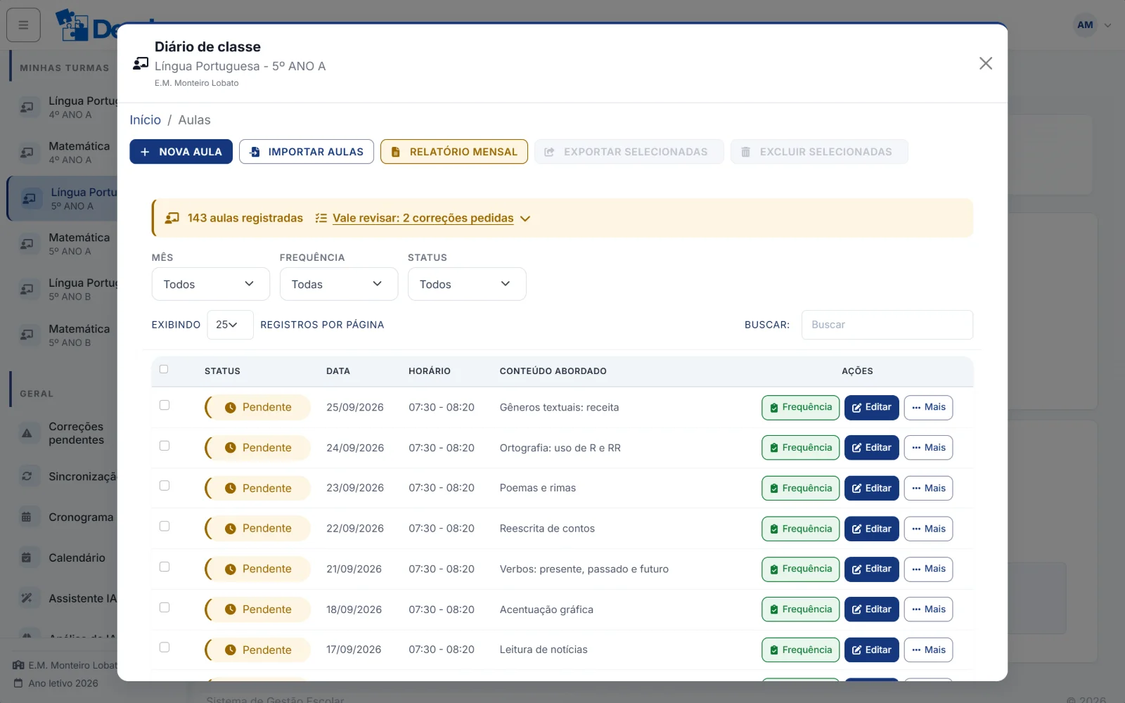This screenshot has width=1125, height=703.
Task: Check the Gêneros textuais: receita row checkbox
Action: [x=165, y=405]
